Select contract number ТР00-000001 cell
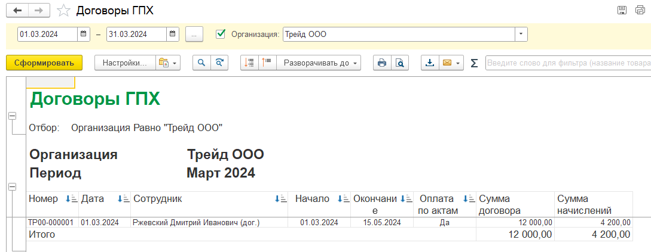This screenshot has height=252, width=651. [53, 222]
